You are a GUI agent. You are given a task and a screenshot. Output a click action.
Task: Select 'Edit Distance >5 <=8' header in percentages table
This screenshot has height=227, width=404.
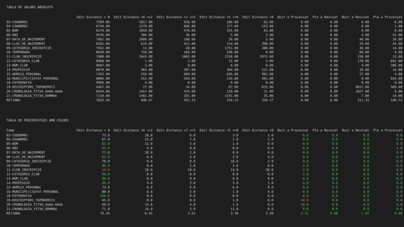point(219,130)
